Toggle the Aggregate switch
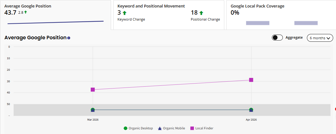336x134 pixels. click(x=277, y=38)
